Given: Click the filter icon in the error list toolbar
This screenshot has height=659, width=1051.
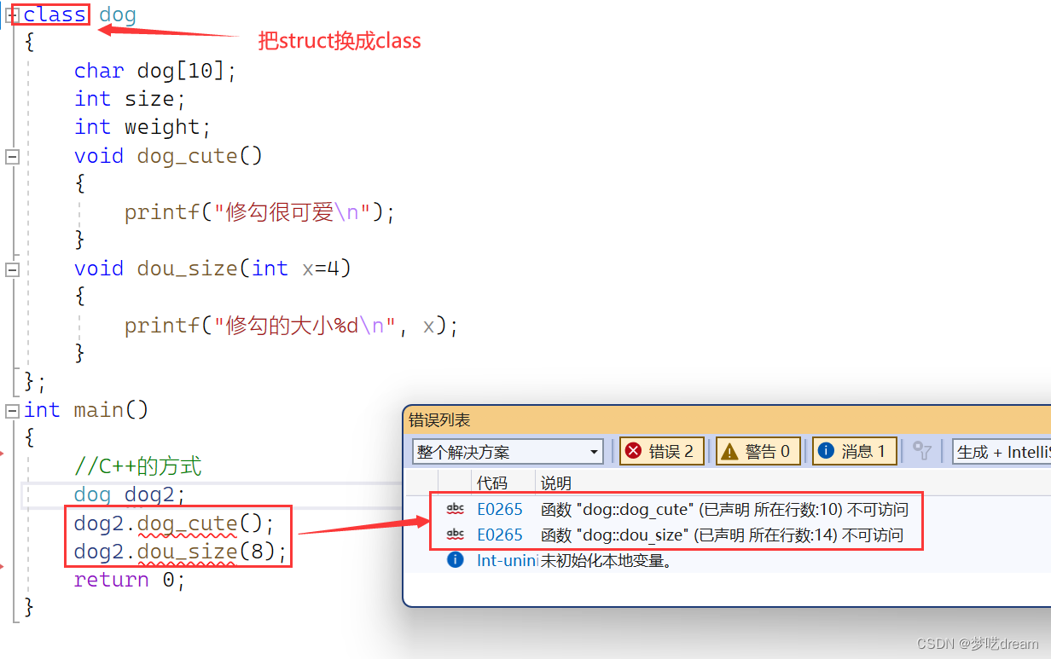Looking at the screenshot, I should (x=922, y=451).
